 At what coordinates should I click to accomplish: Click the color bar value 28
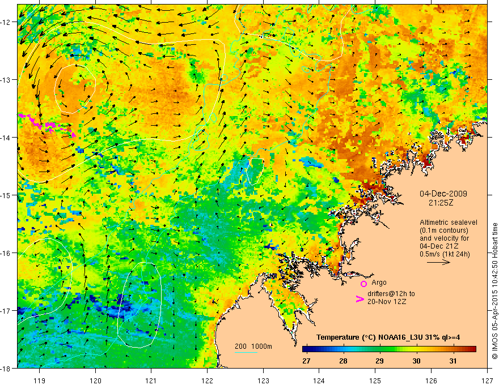pyautogui.click(x=342, y=361)
